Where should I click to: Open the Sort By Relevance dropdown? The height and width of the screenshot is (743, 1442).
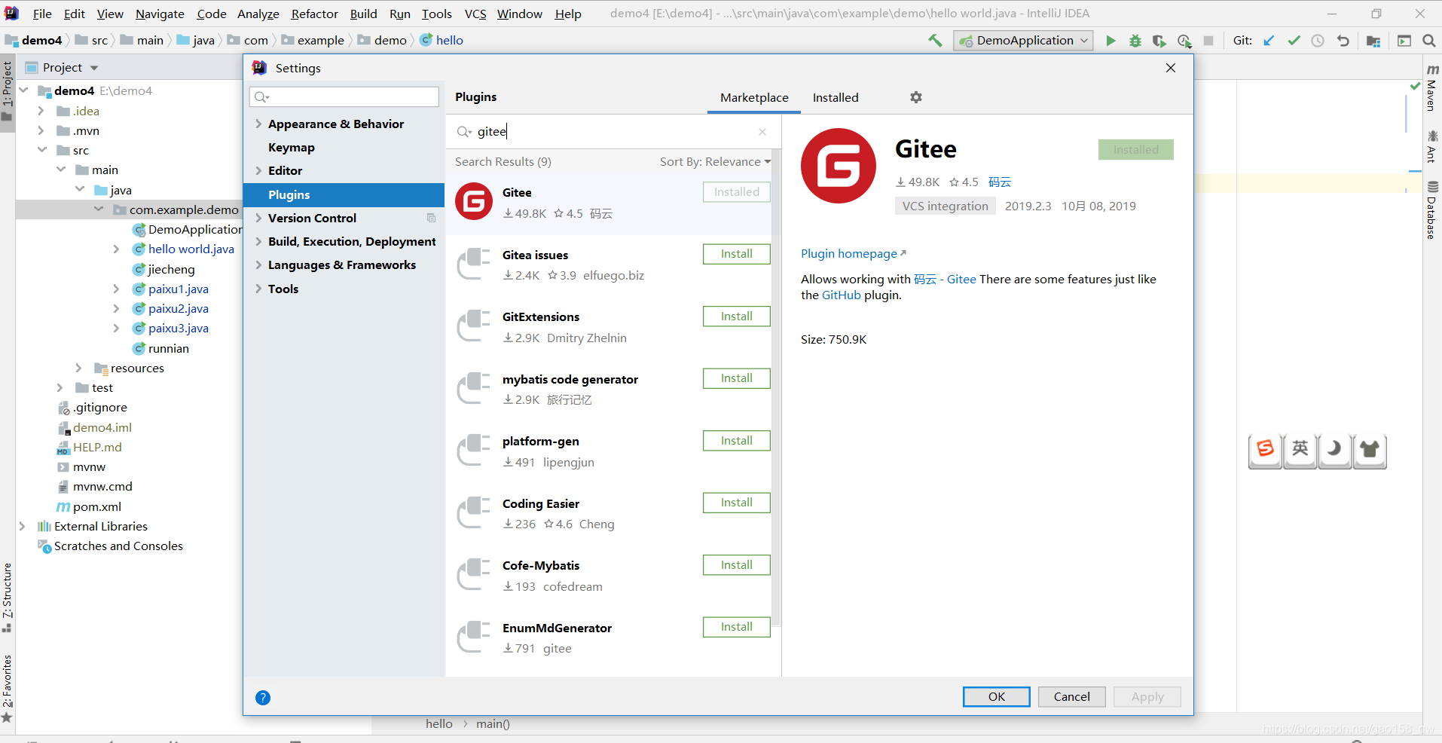[715, 162]
